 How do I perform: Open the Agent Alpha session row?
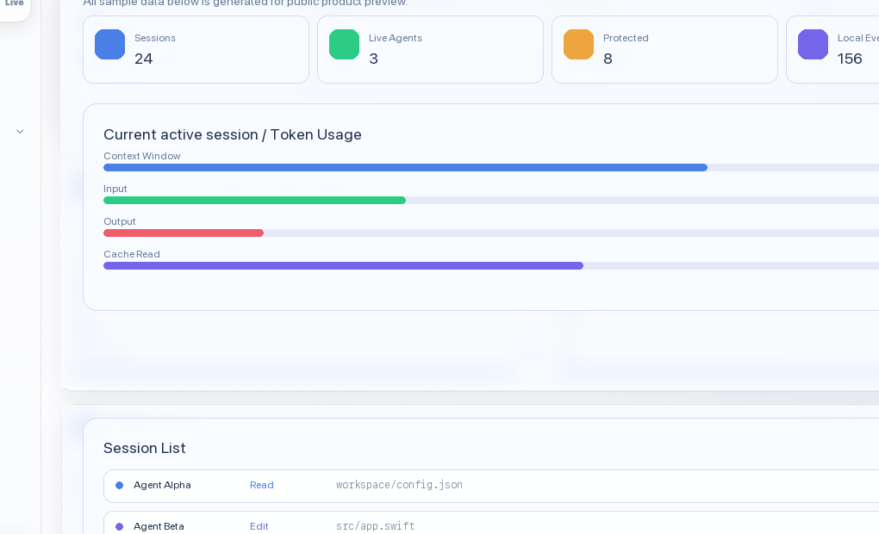click(x=491, y=486)
